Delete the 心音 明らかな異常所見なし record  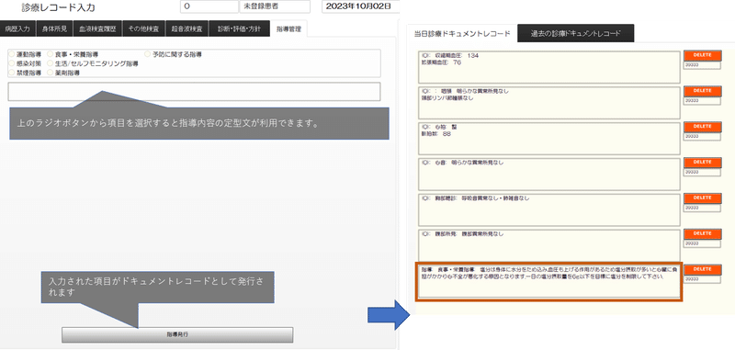point(702,162)
